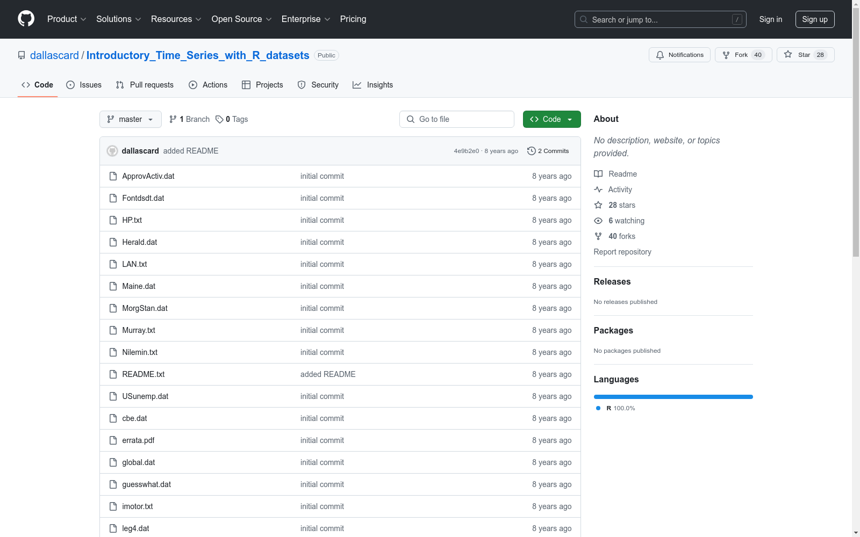Click the search magnifier icon in header
Screen dimensions: 860x537
tap(584, 19)
